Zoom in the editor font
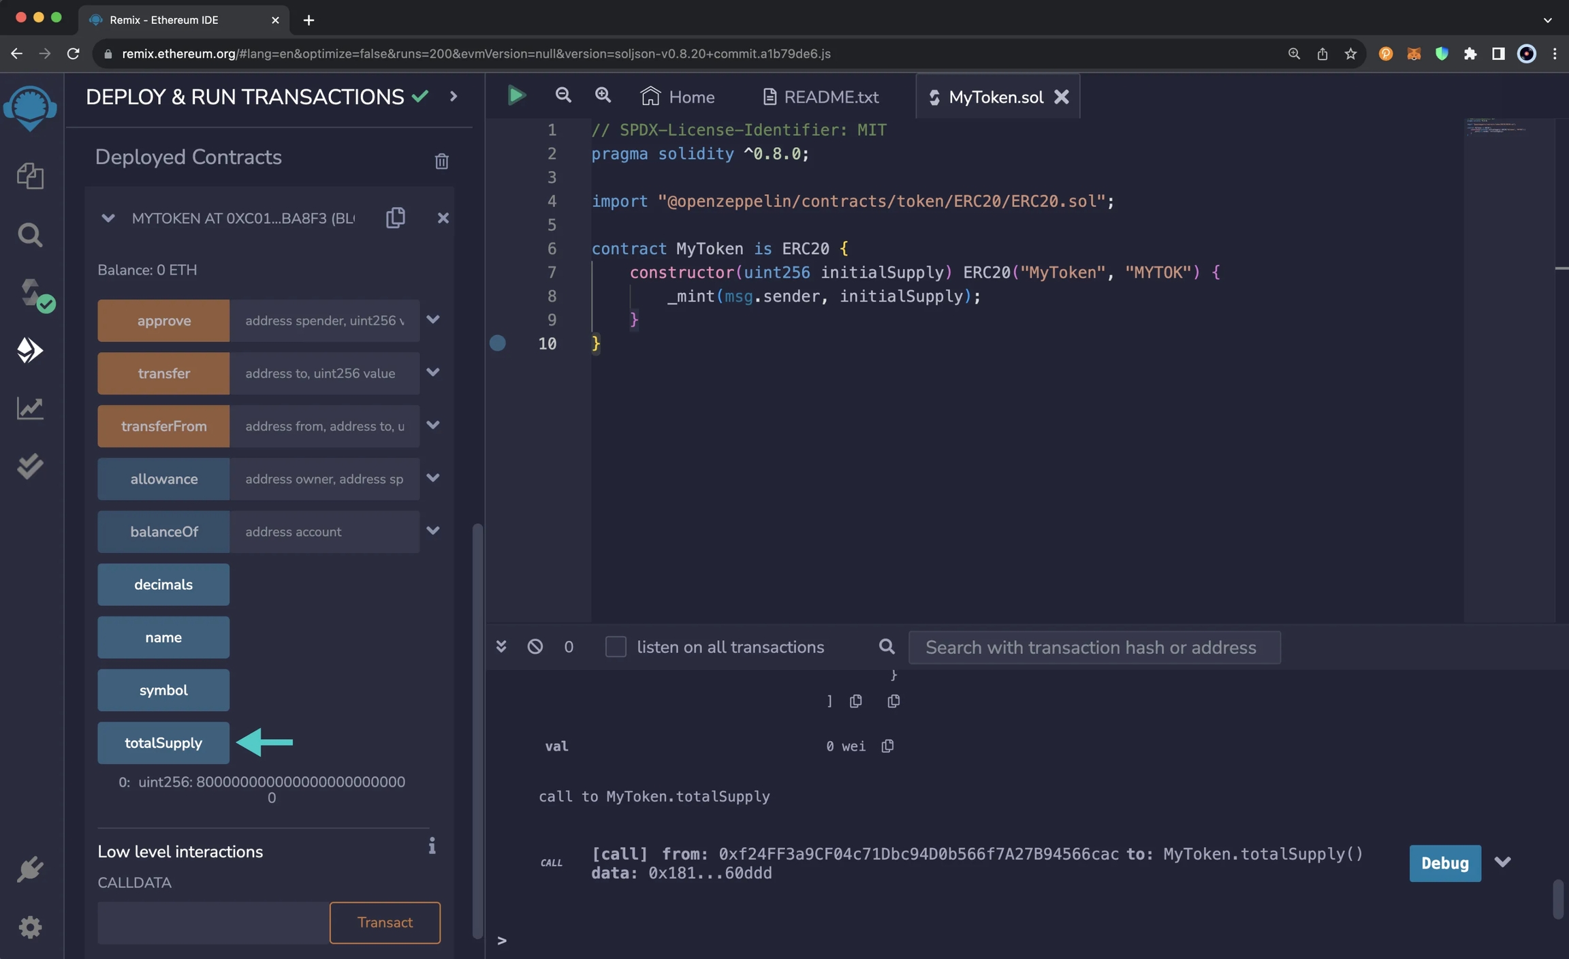 603,95
